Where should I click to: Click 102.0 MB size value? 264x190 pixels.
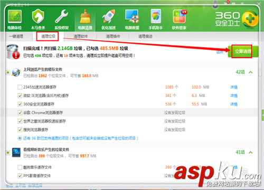[x=201, y=87]
